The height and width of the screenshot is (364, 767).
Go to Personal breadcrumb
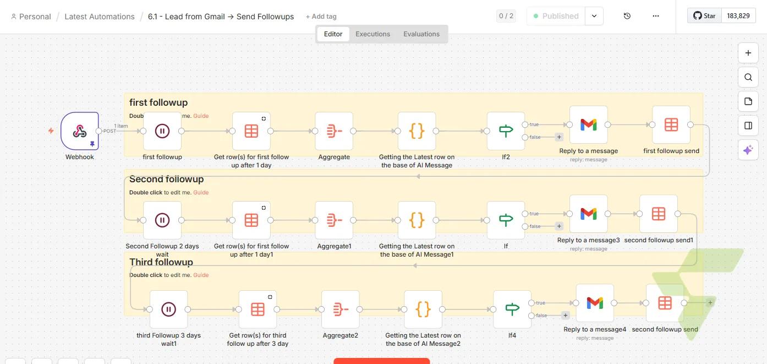pyautogui.click(x=31, y=17)
